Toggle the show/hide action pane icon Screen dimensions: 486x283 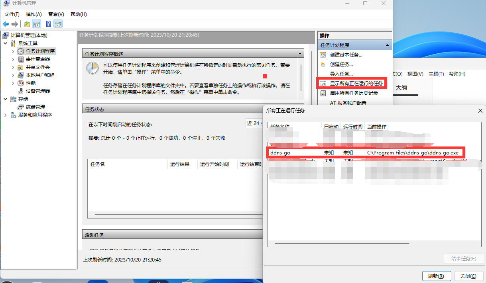coord(58,24)
